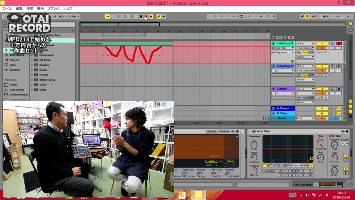The height and width of the screenshot is (200, 355).
Task: Expand the Utility folder in browser
Action: [x=32, y=90]
